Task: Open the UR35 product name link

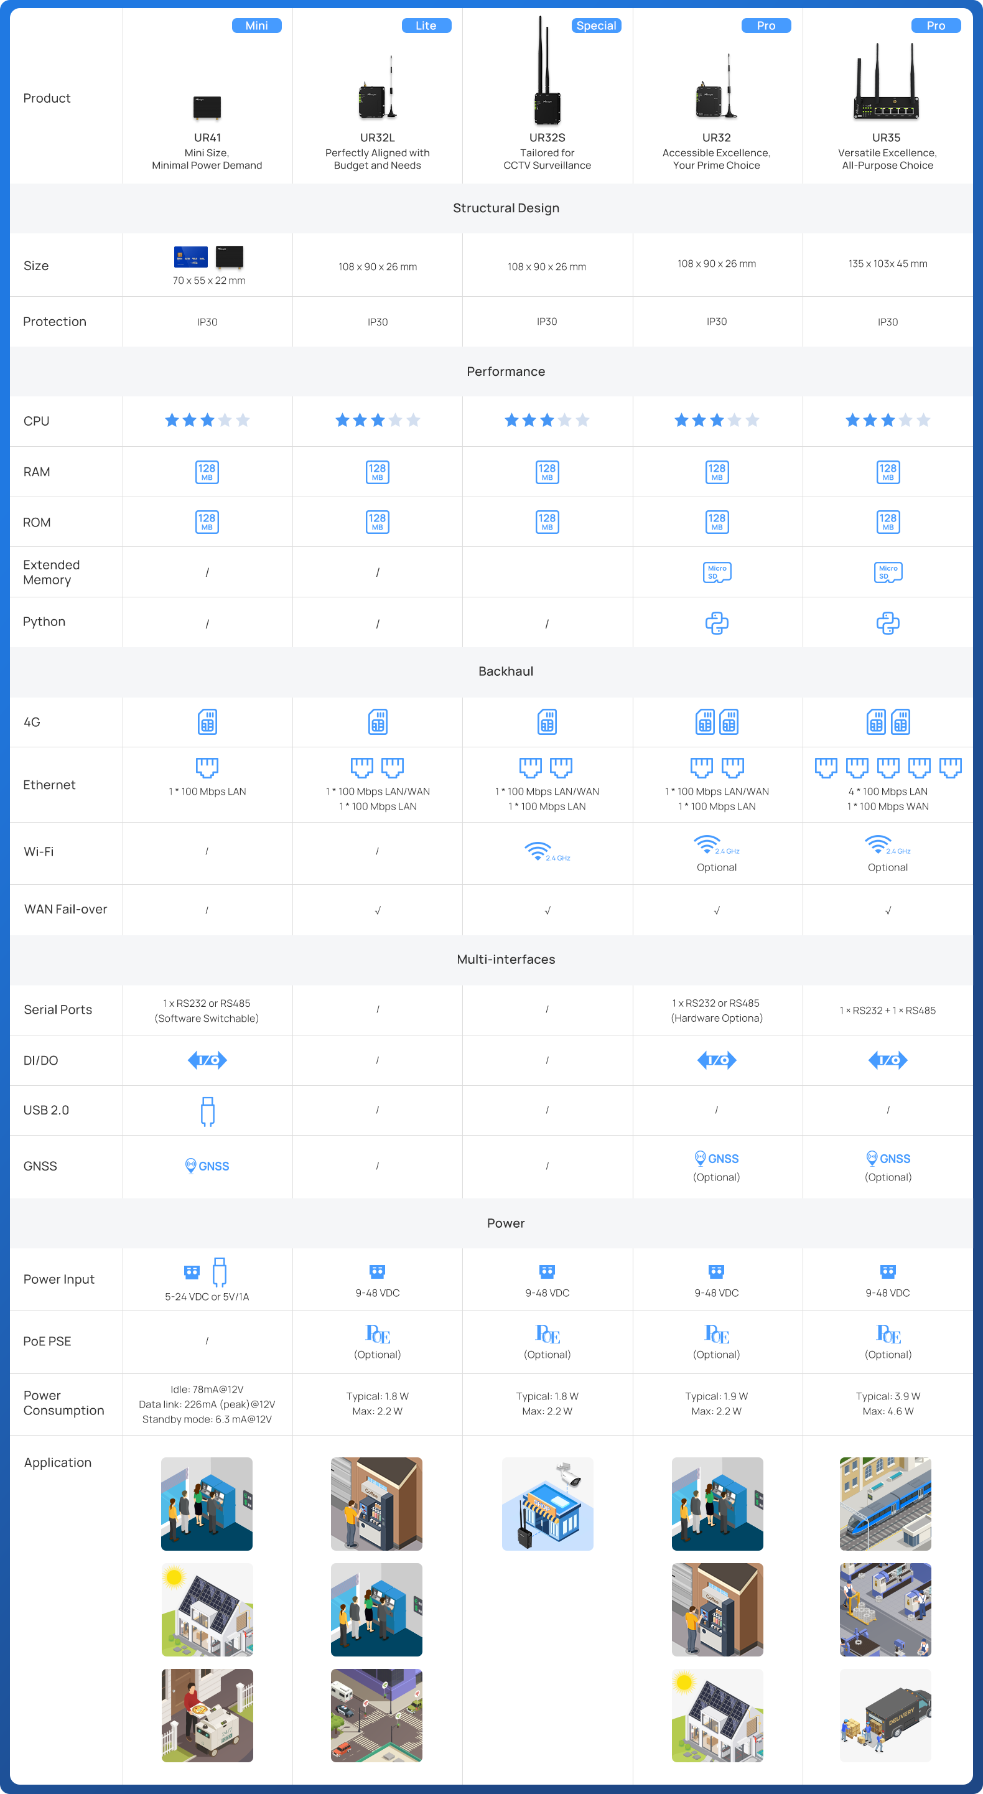Action: coord(886,138)
